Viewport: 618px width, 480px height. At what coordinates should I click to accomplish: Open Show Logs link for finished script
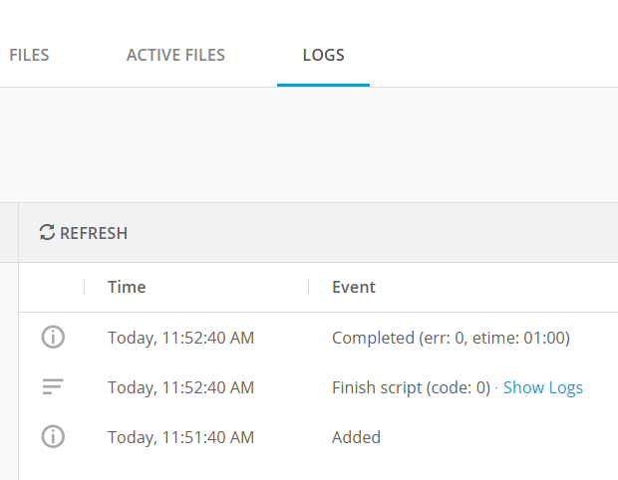pos(542,387)
